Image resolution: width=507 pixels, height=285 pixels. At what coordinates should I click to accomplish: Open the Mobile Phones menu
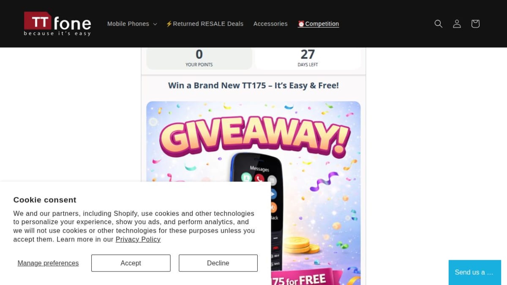point(132,24)
